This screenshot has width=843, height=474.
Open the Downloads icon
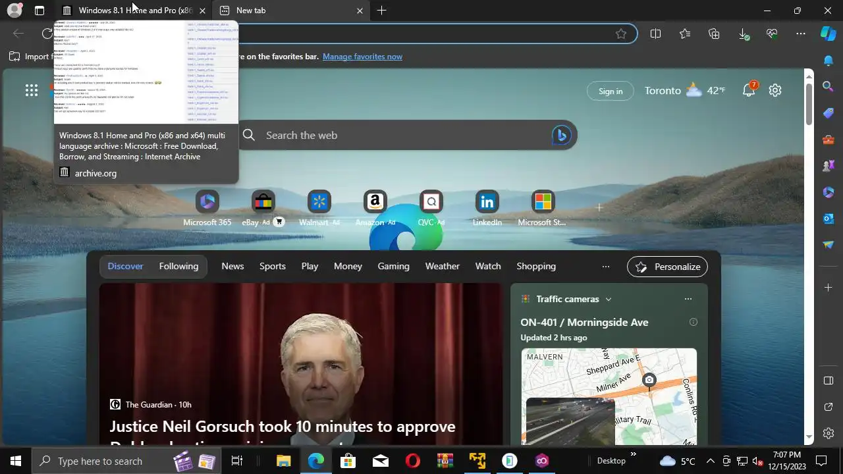pyautogui.click(x=743, y=34)
